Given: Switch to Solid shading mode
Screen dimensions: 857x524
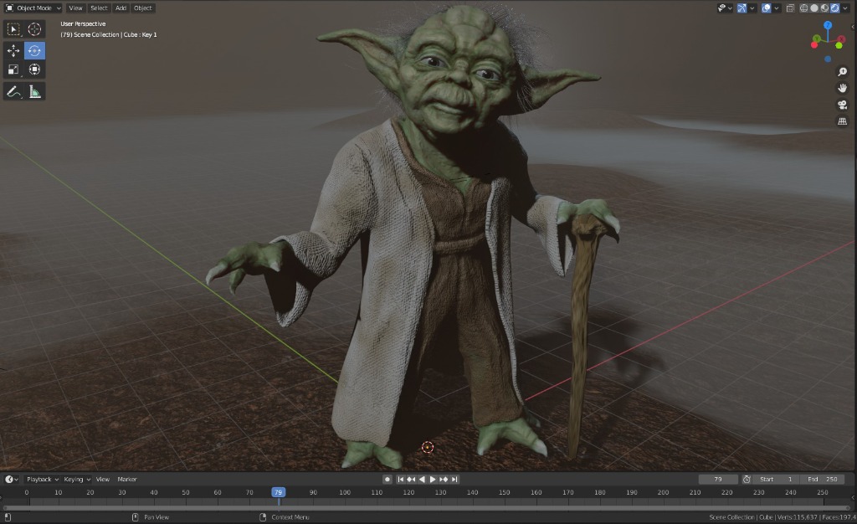Looking at the screenshot, I should (814, 8).
